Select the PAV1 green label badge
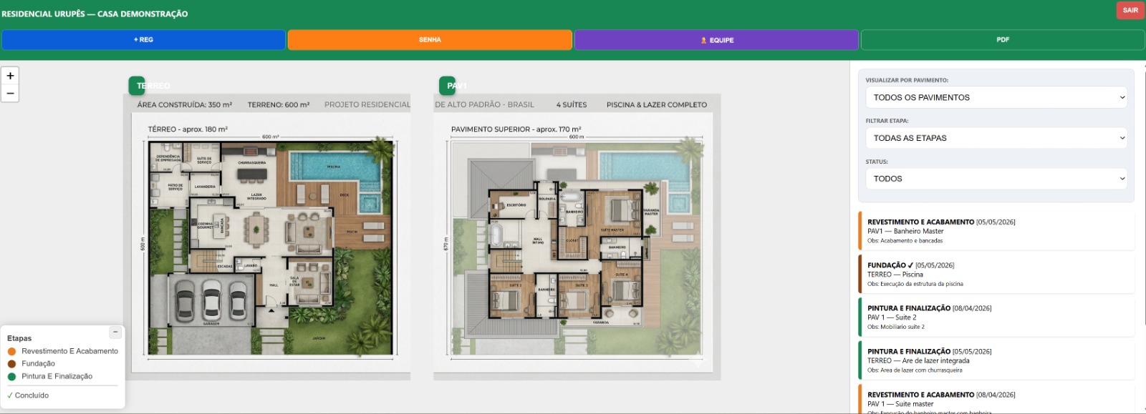Viewport: 1146px width, 414px height. 447,86
